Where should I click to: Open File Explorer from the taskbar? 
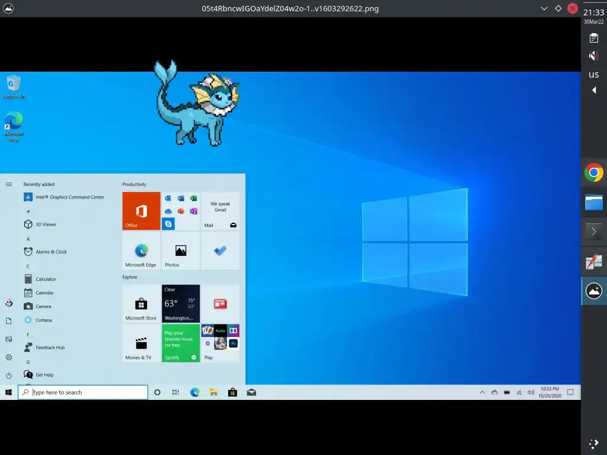pos(213,392)
